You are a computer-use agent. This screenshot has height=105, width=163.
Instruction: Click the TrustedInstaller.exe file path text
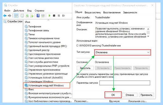coord(99,46)
